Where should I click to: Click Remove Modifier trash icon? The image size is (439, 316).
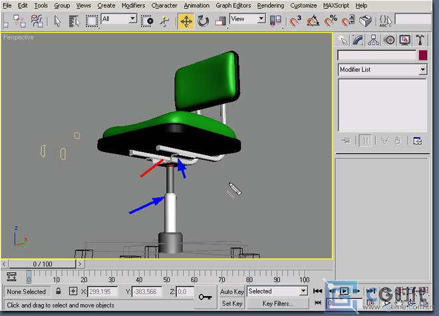[x=397, y=141]
